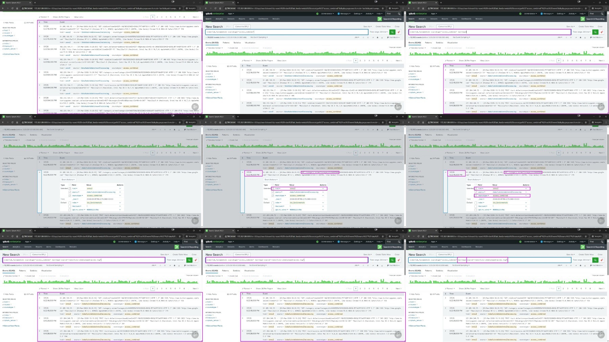609x342 pixels.
Task: Open Time range picker in top-middle screenshot
Action: 378,32
